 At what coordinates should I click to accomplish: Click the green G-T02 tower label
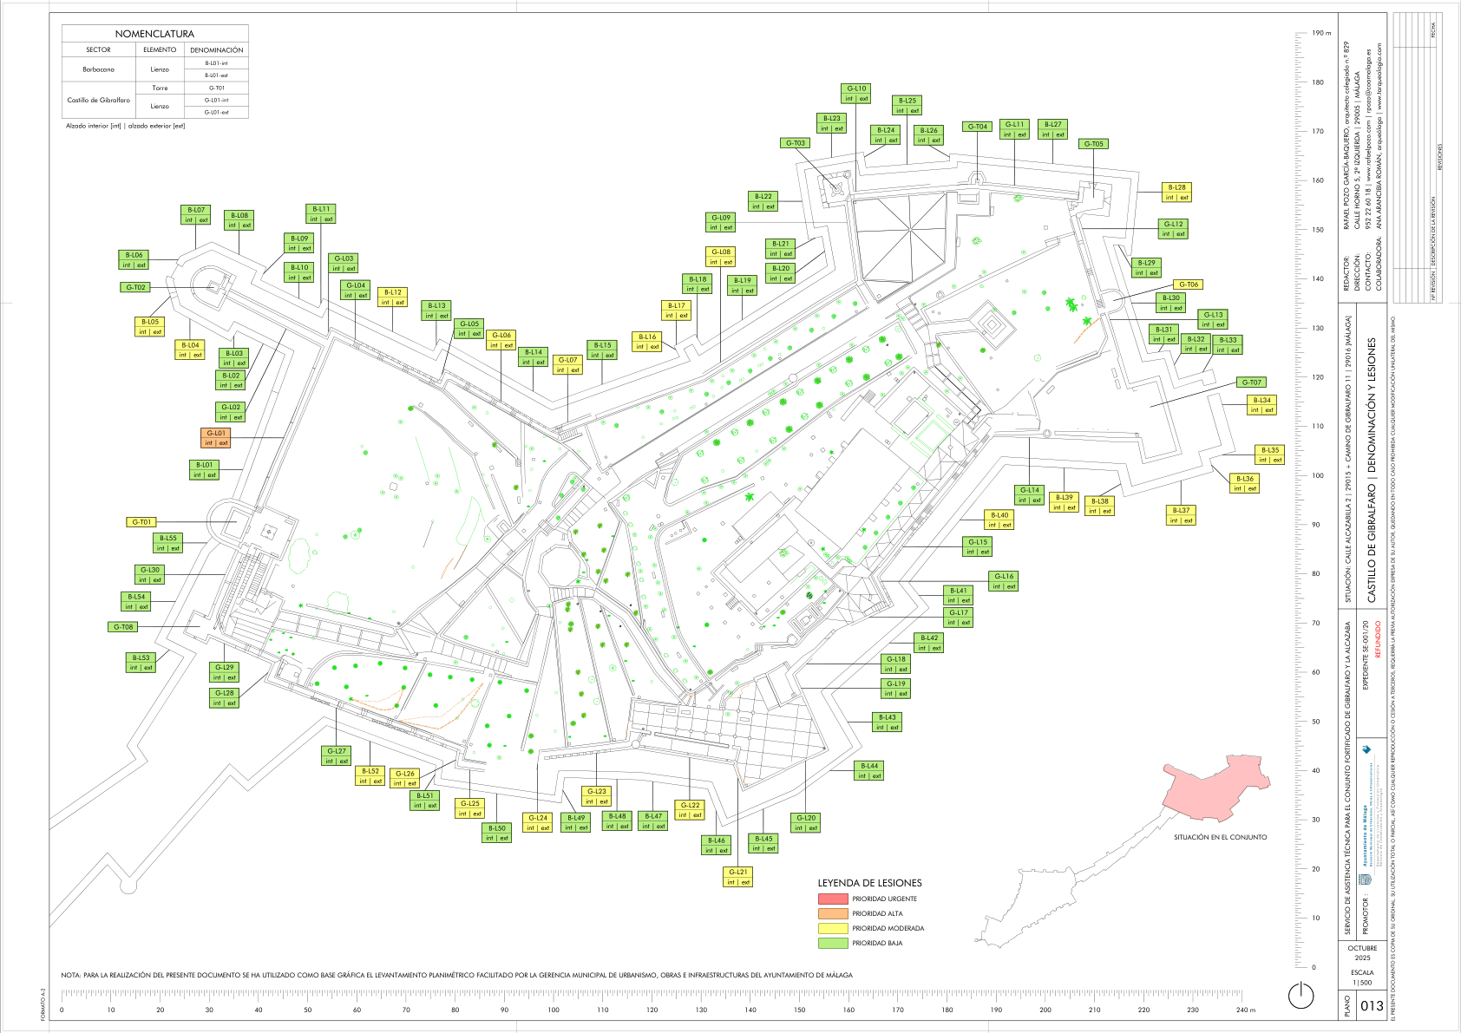pos(136,287)
